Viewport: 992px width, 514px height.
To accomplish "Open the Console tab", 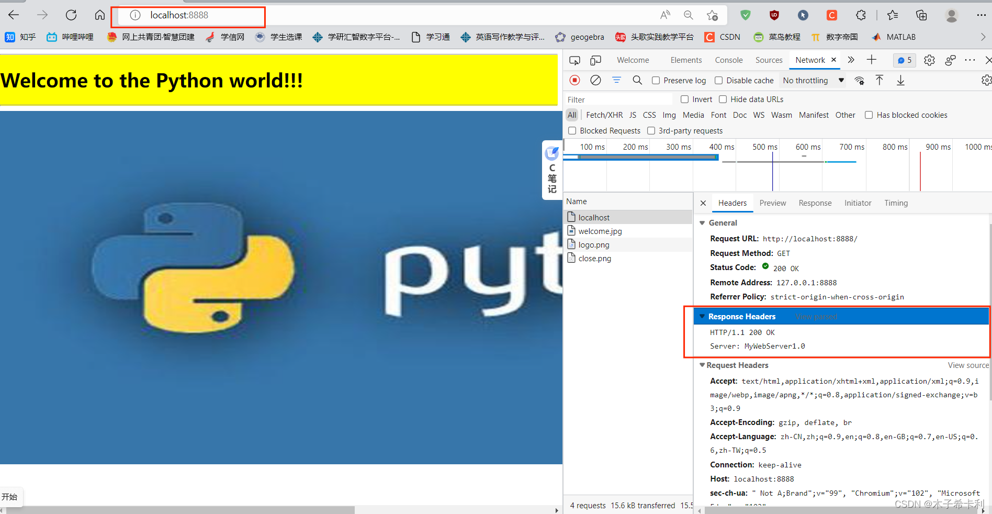I will pyautogui.click(x=729, y=60).
